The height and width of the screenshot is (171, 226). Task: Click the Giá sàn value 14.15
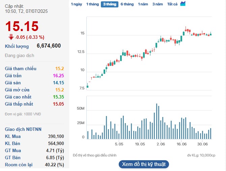(x=58, y=83)
